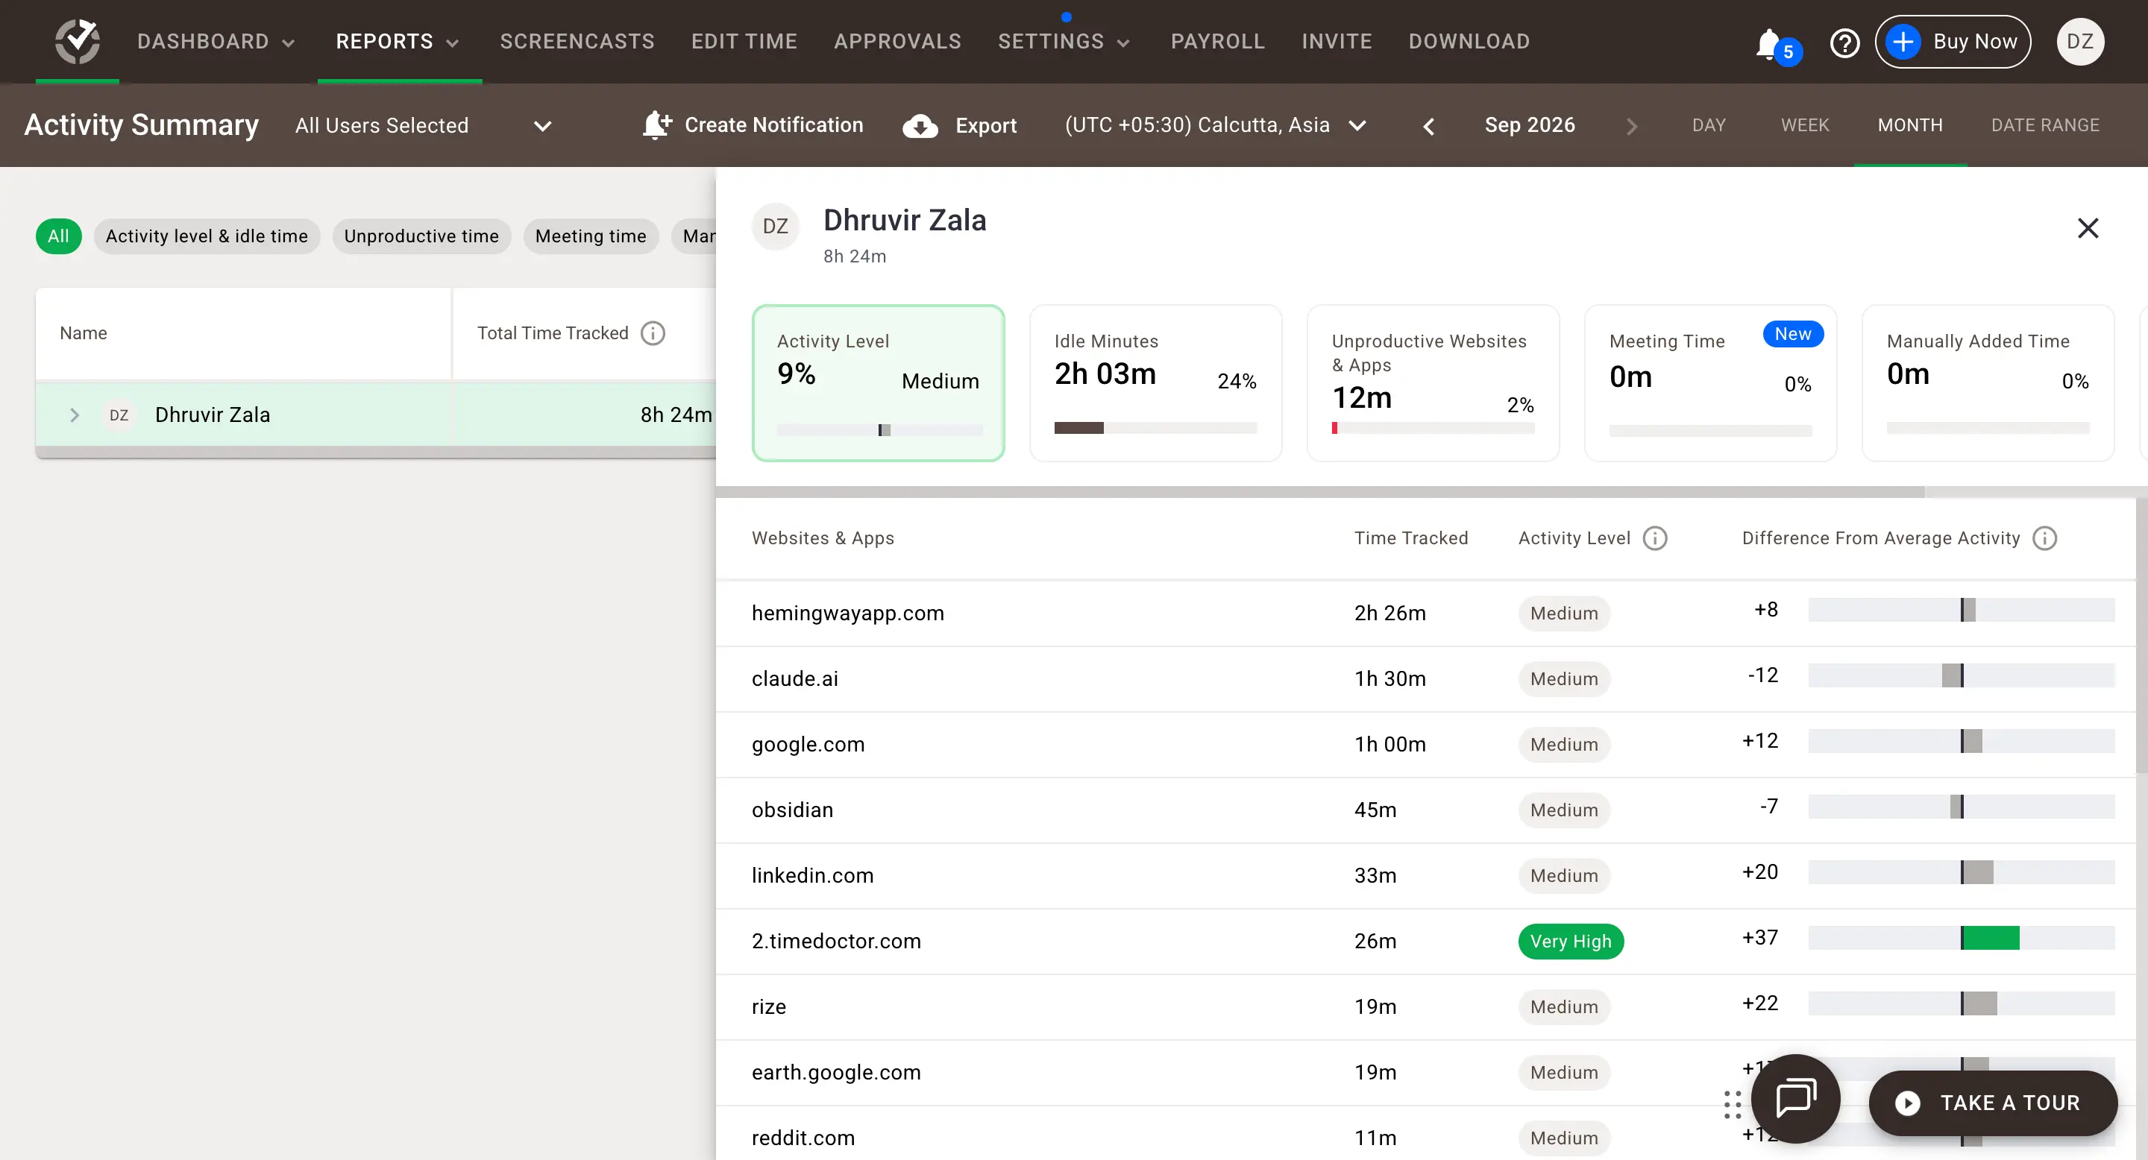Screen dimensions: 2148x1160
Task: Click the Time Doctor logo icon
Action: click(x=78, y=41)
